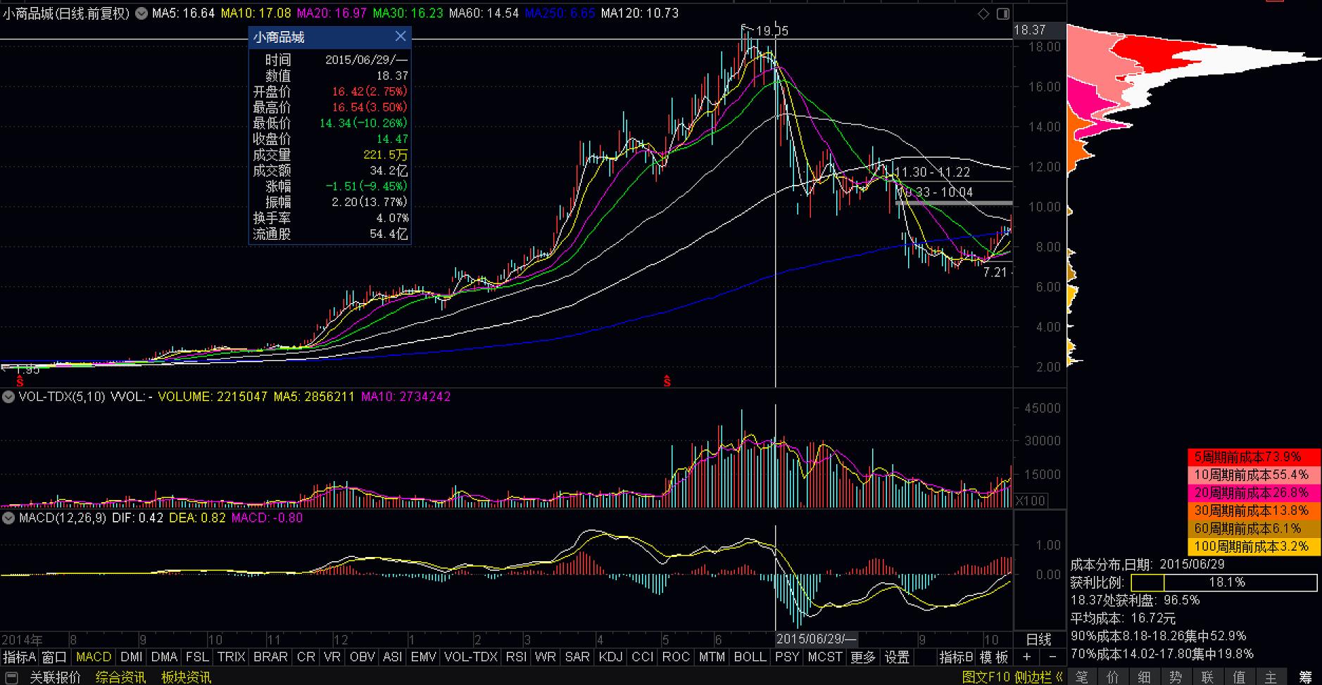Click the zoom out minus button
Screen dimensions: 1322x685
pyautogui.click(x=1052, y=657)
